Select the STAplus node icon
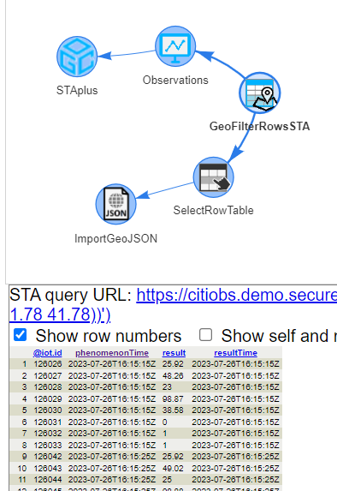This screenshot has height=491, width=337. point(77,57)
